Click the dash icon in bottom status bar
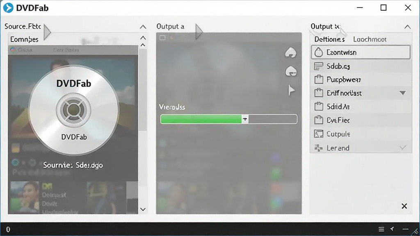420x236 pixels. point(405,229)
